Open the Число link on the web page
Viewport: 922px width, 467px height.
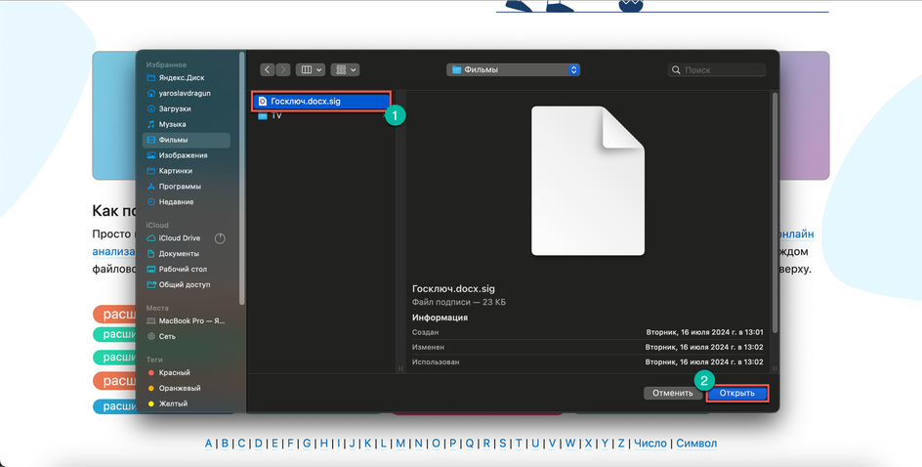(x=650, y=444)
